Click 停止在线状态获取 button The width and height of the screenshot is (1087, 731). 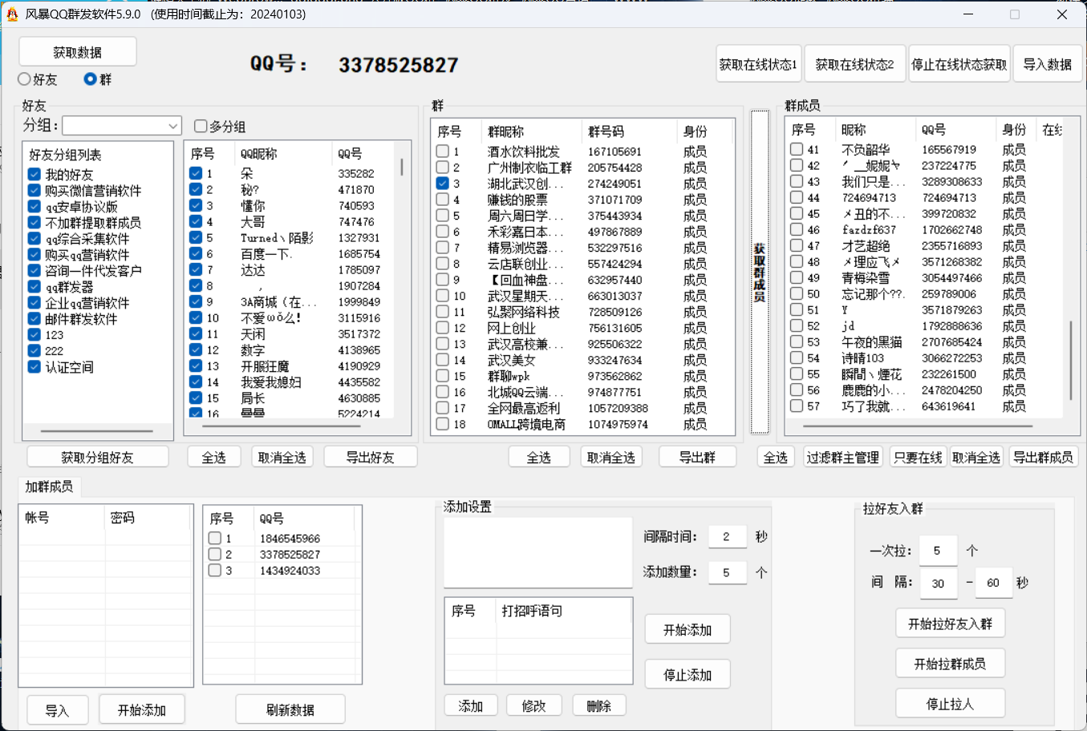click(959, 64)
